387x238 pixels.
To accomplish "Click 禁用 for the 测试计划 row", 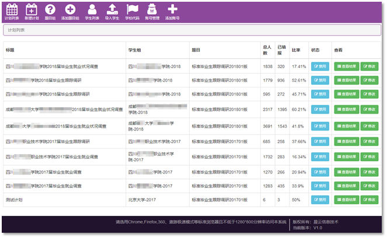I will (320, 200).
